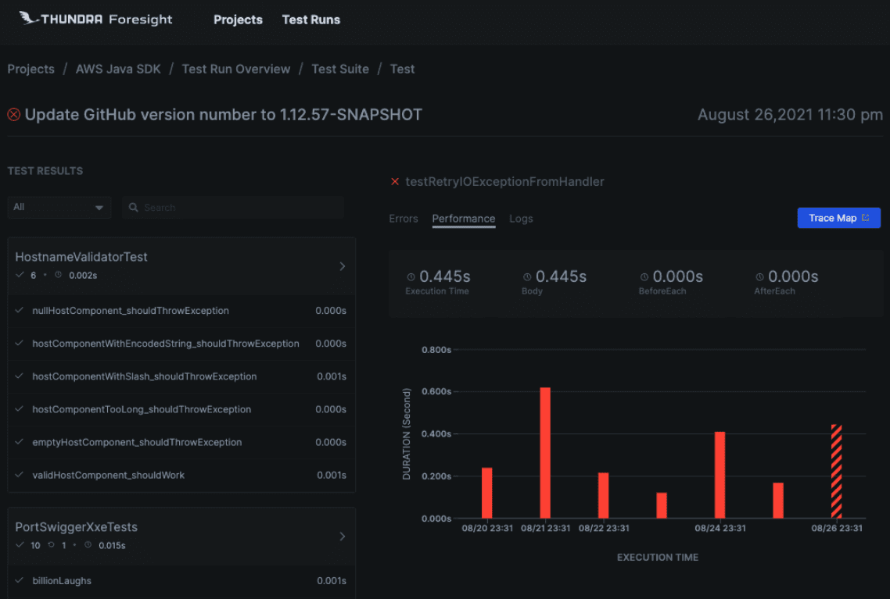Click checkmark beside hostComponentWithSlash_shouldThrowException
Viewport: 890px width, 599px height.
coord(20,376)
